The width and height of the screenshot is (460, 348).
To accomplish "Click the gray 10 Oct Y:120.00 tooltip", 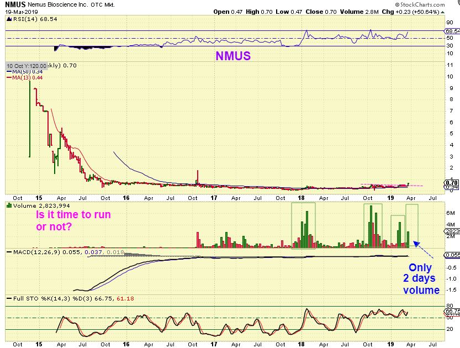I will coord(27,66).
